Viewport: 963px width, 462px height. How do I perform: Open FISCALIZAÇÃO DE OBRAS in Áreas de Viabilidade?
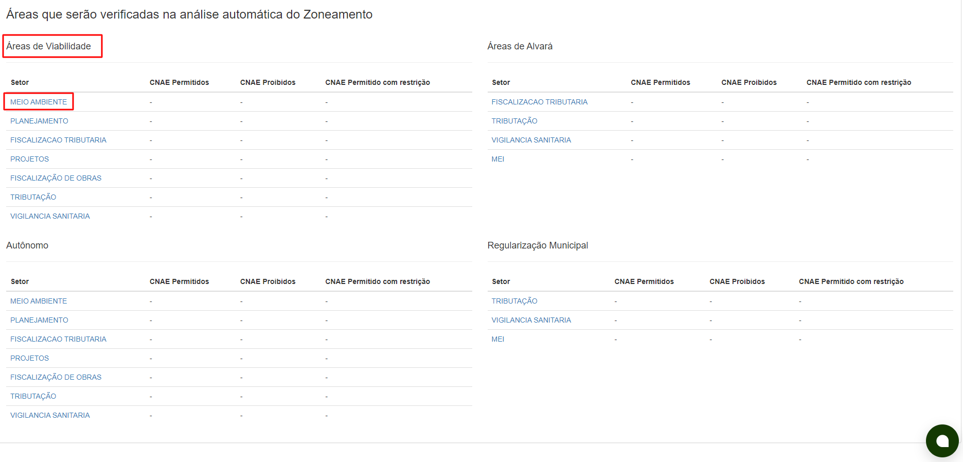point(56,178)
